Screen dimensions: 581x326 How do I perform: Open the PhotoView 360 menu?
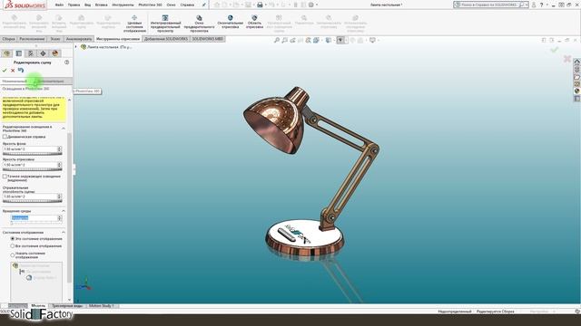[x=150, y=5]
